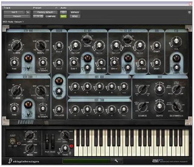Click the ENV One attack (A) knob
This screenshot has width=194, height=167.
coord(75,86)
